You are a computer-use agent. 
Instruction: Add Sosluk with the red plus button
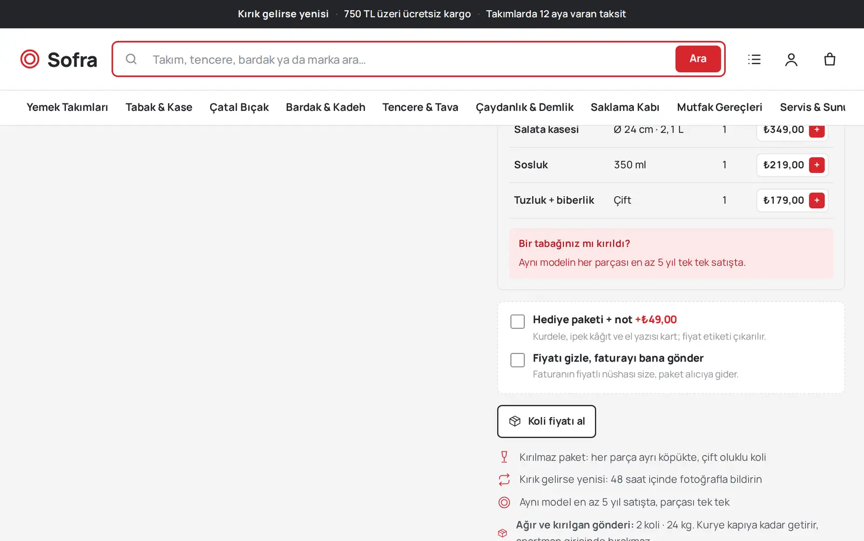tap(816, 165)
